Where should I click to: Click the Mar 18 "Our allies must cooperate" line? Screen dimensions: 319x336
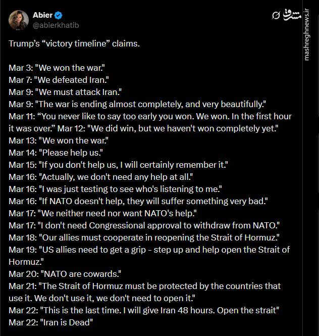(144, 237)
